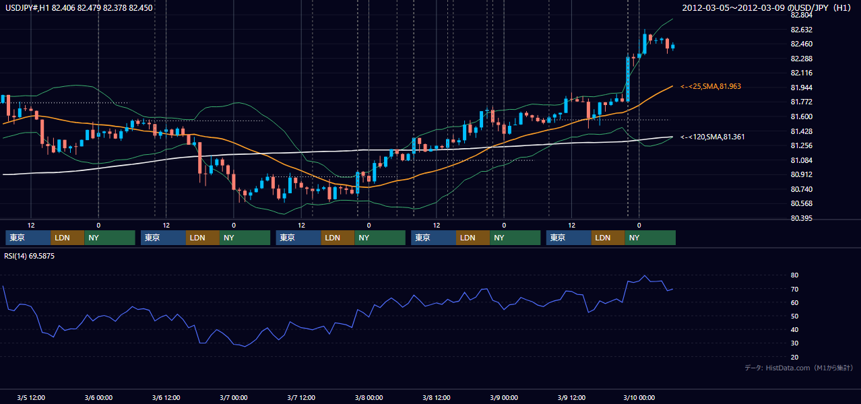Choose the LDN session block for 3/8

point(474,238)
